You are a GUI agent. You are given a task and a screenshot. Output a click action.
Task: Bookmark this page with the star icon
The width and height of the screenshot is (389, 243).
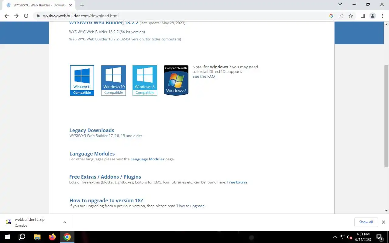pos(351,16)
